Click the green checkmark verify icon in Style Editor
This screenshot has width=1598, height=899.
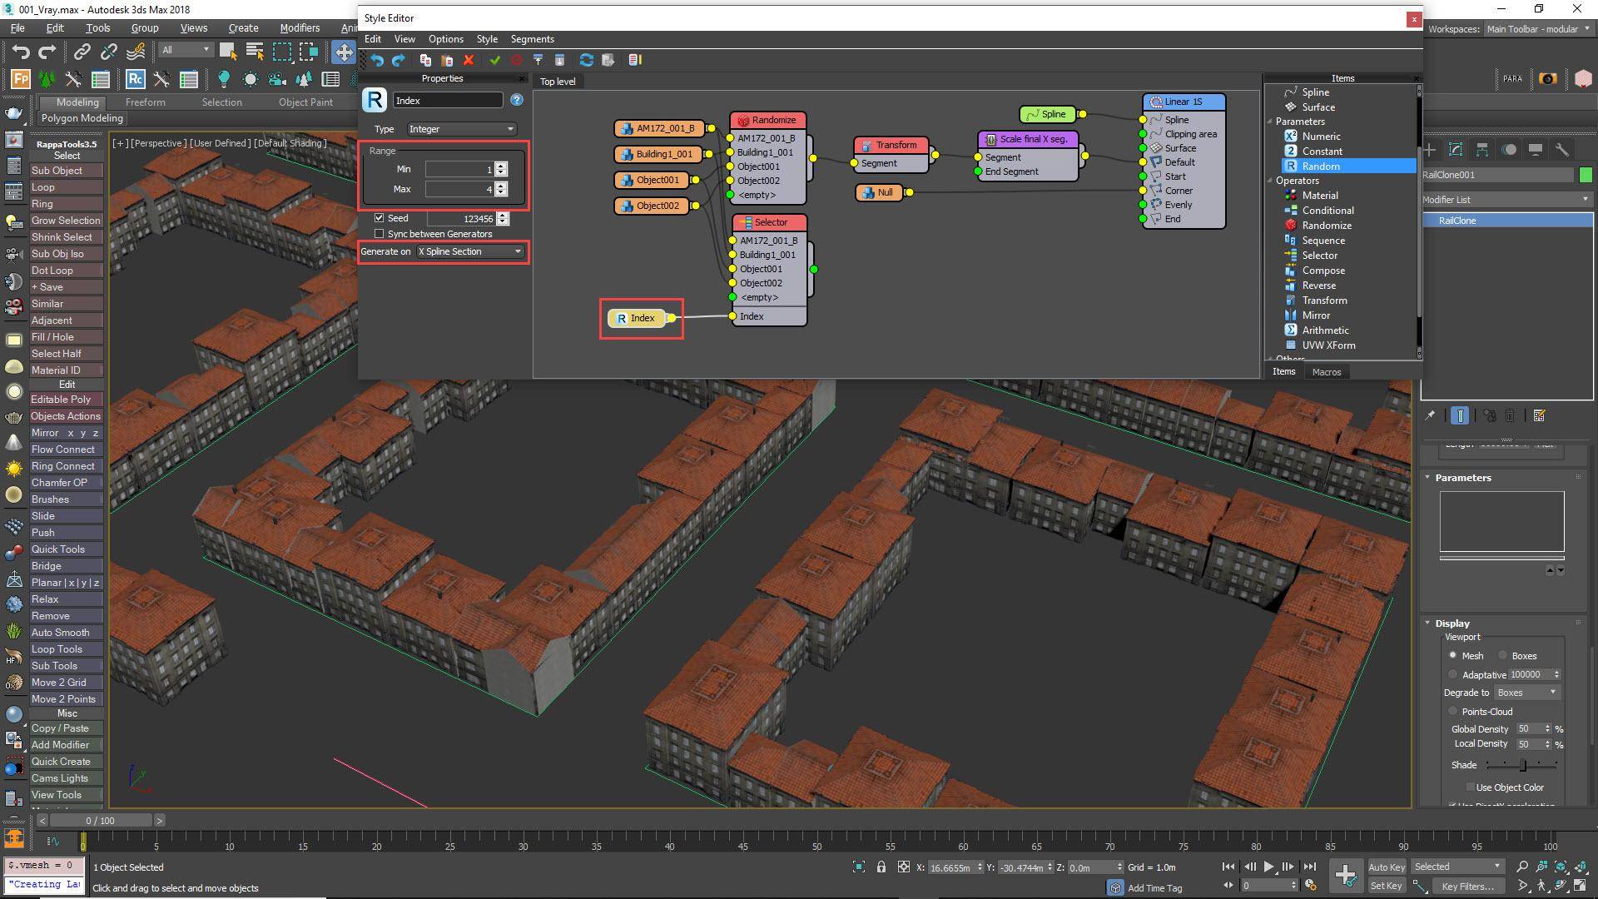point(495,60)
